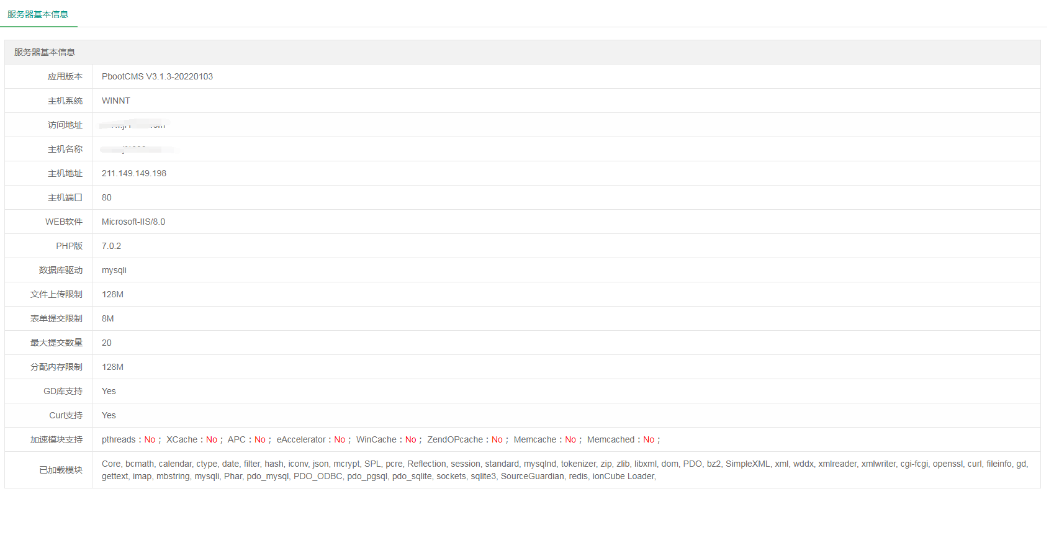The image size is (1054, 535).
Task: Click the XCache No status
Action: [x=212, y=439]
